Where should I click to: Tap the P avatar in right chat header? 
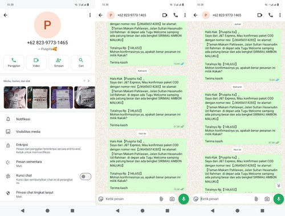tap(206, 15)
